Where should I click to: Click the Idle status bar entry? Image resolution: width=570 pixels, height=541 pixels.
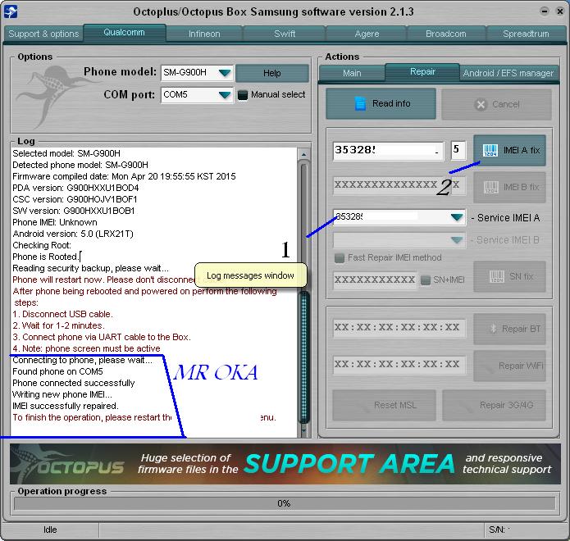click(x=50, y=530)
